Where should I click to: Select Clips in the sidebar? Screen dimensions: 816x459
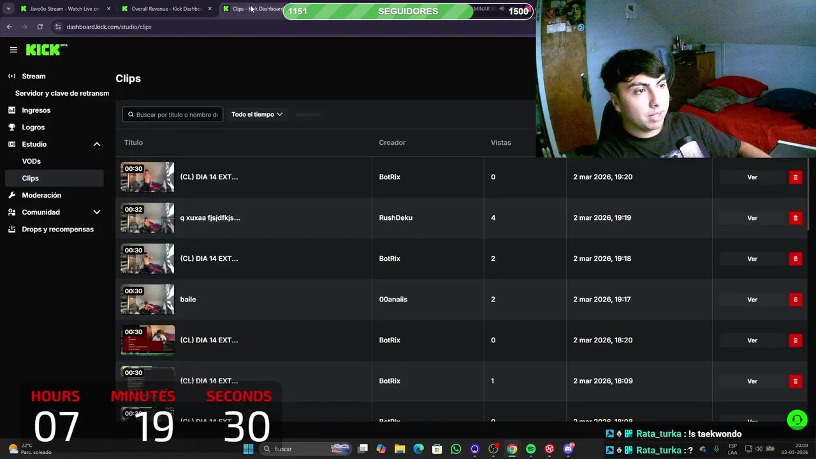54,178
